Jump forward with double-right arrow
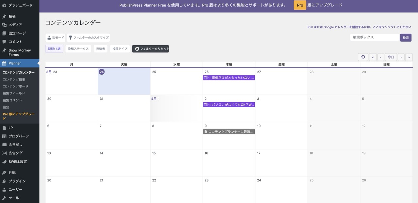 (409, 57)
